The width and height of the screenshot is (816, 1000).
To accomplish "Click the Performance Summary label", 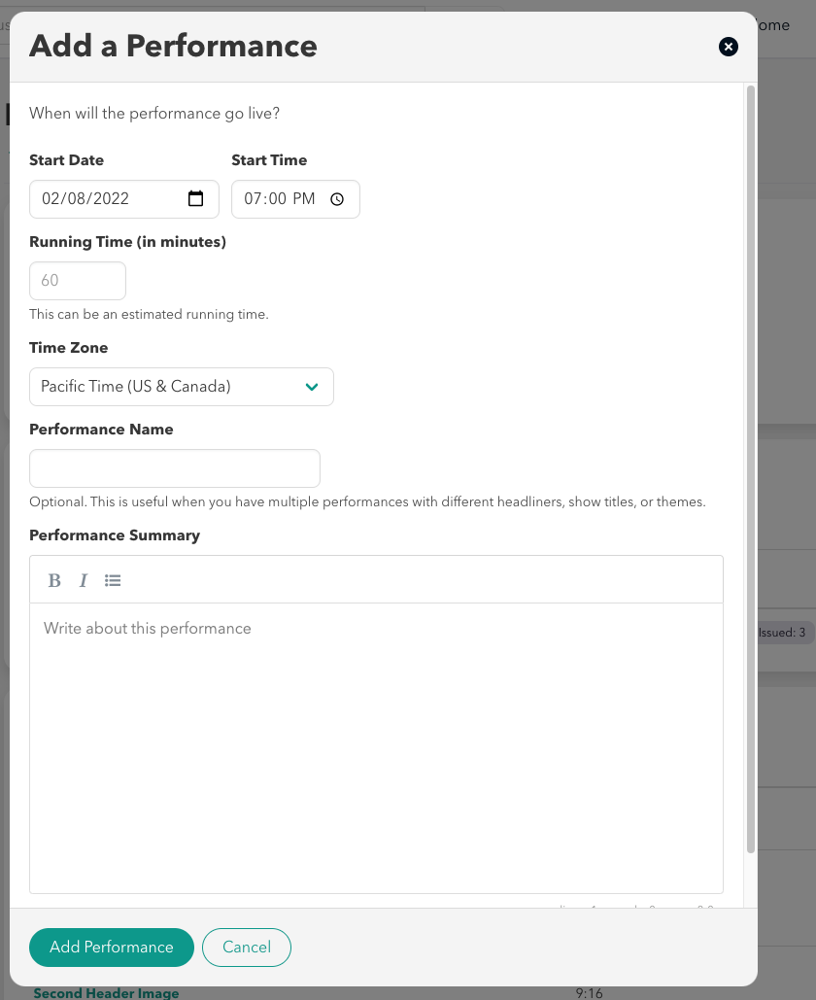I will click(115, 535).
